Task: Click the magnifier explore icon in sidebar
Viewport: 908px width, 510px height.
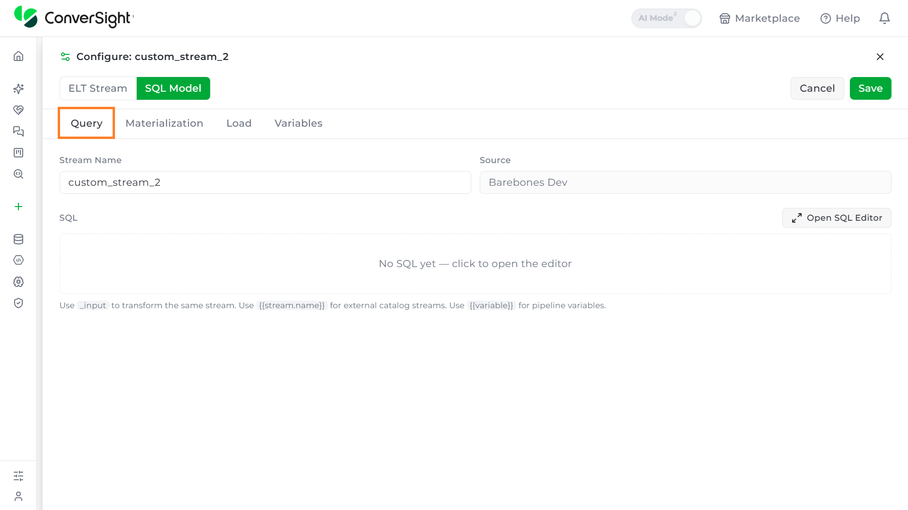Action: [18, 174]
